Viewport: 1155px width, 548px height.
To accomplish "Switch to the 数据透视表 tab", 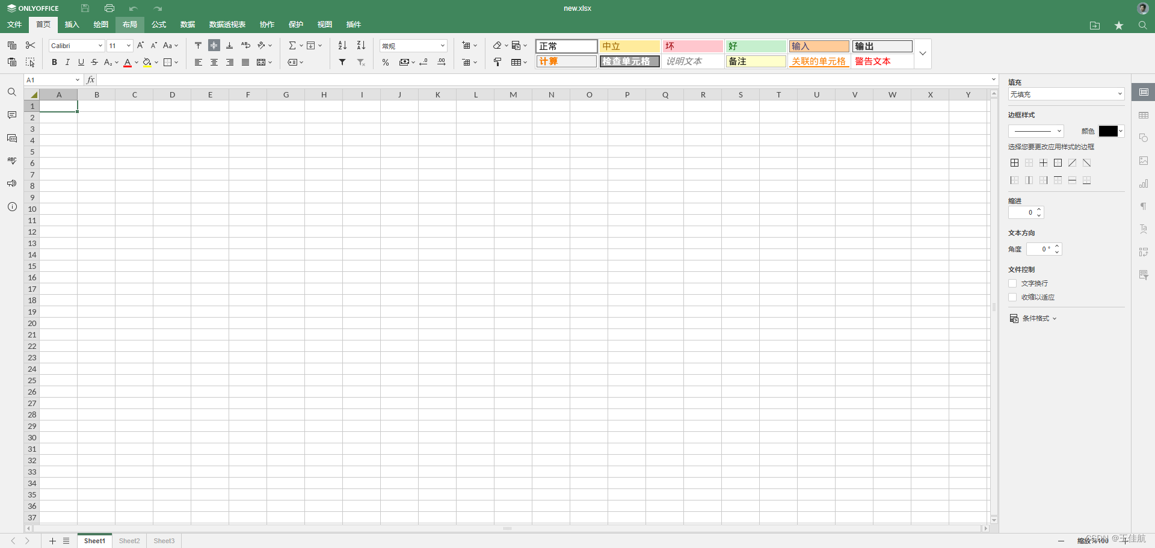I will (x=227, y=25).
